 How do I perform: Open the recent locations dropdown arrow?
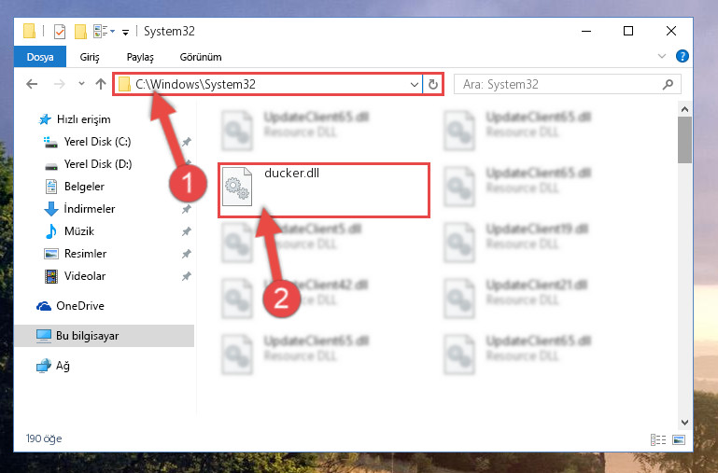pyautogui.click(x=81, y=84)
